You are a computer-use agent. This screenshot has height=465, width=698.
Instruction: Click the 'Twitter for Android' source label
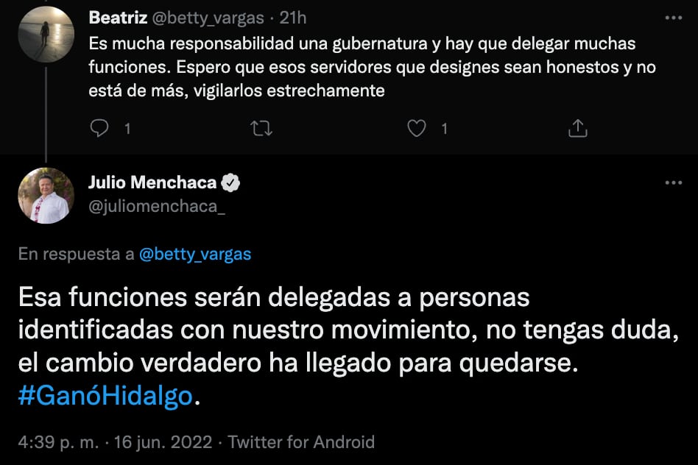tap(301, 442)
